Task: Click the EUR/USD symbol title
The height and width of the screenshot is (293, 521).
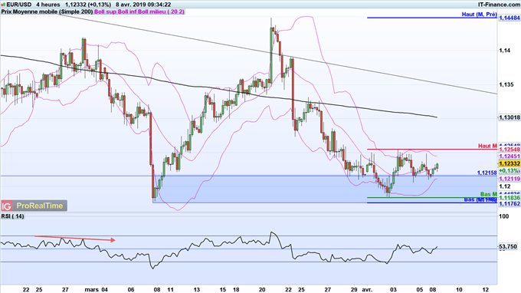Action: click(17, 5)
